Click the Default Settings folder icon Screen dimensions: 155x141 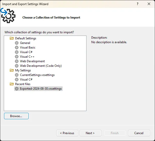click(x=12, y=38)
